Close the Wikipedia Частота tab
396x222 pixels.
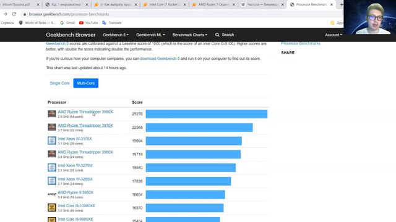tap(282, 4)
